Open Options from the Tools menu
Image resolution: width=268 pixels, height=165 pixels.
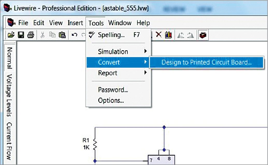111,100
